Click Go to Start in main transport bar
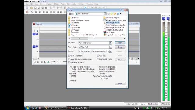195x110 pixels. coord(51,12)
